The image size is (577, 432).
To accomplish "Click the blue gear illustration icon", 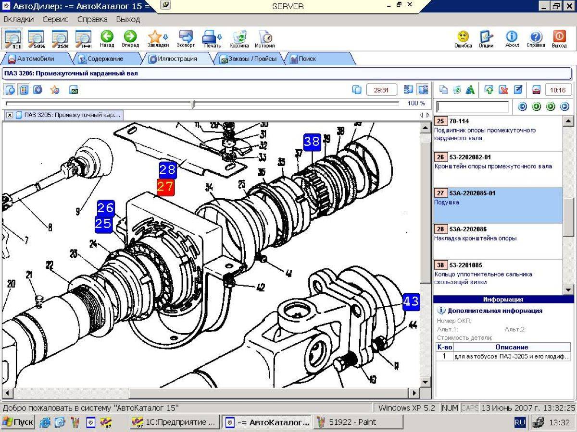I will tap(38, 90).
